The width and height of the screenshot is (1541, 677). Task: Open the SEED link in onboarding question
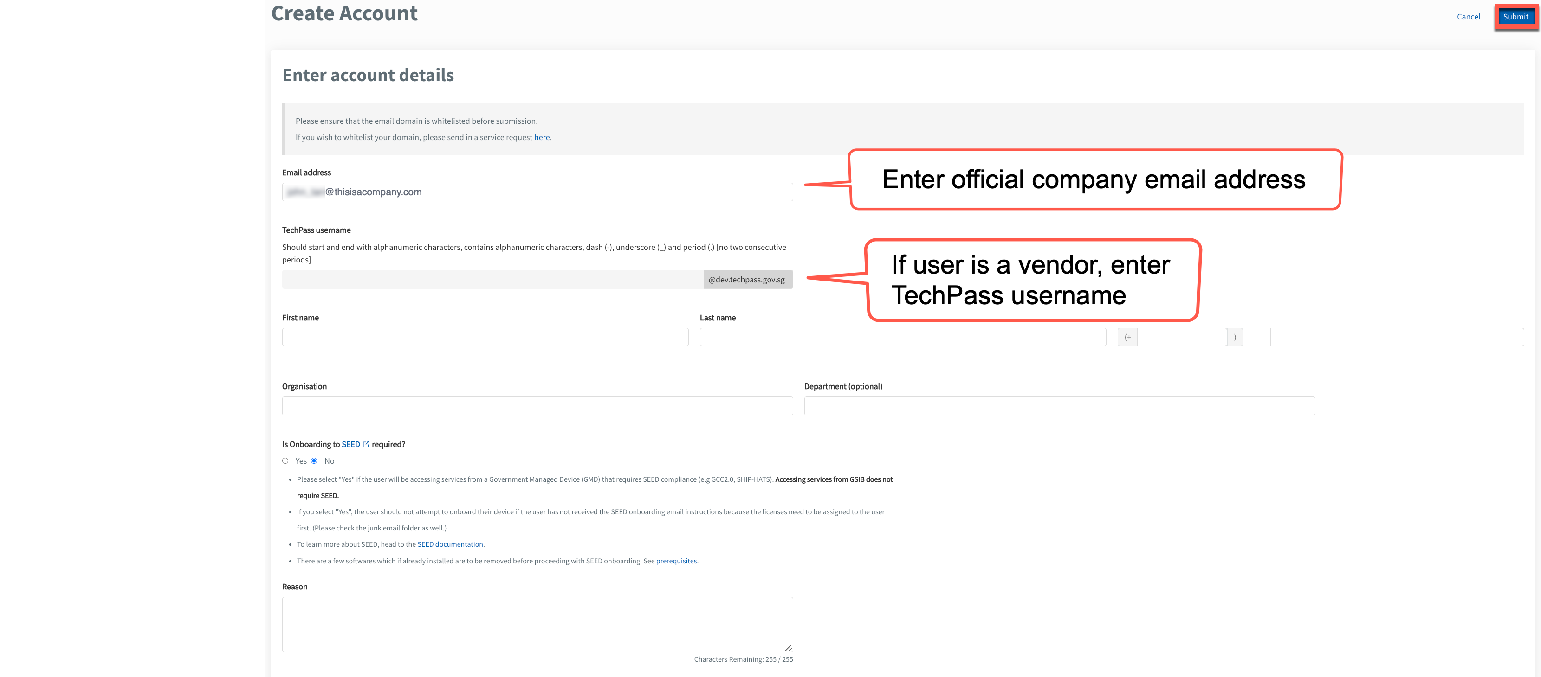[x=350, y=444]
